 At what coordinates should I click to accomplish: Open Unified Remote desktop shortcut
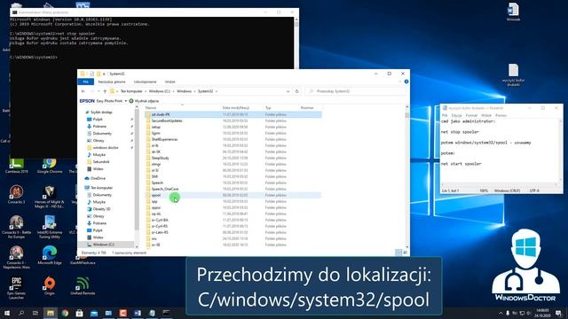(83, 285)
